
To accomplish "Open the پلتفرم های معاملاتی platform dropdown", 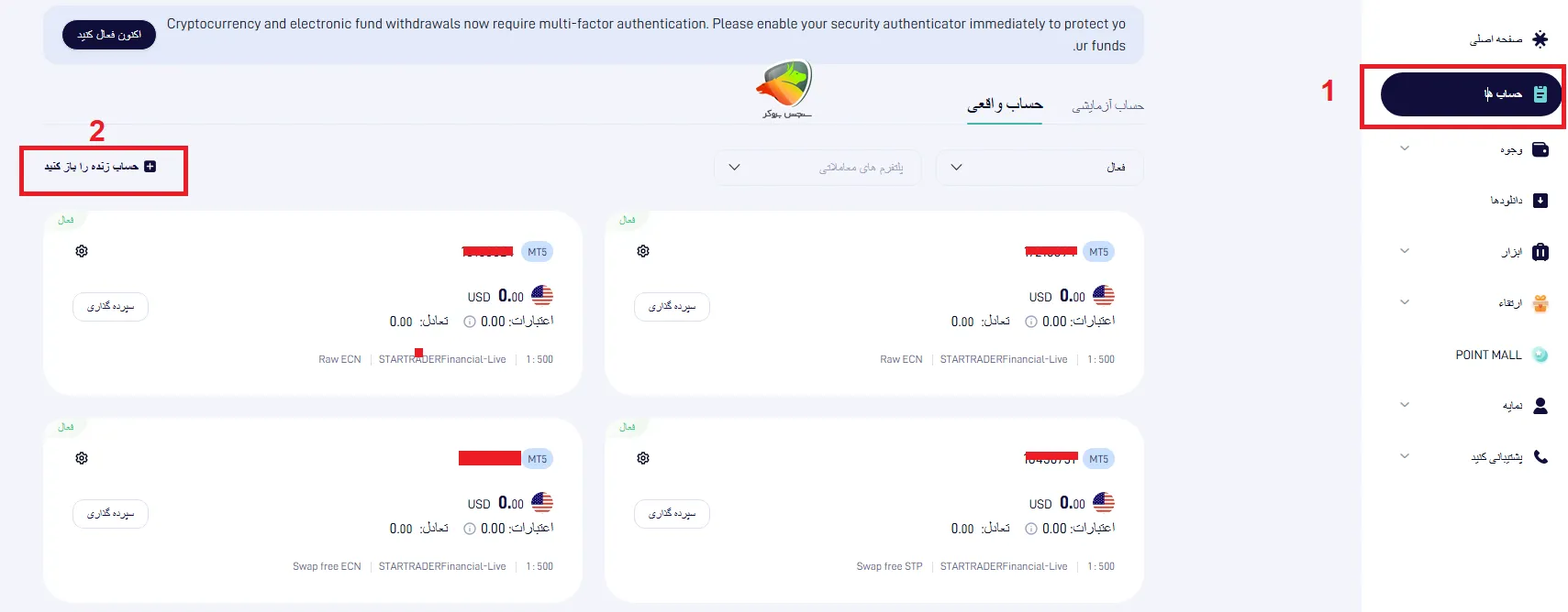I will click(817, 168).
